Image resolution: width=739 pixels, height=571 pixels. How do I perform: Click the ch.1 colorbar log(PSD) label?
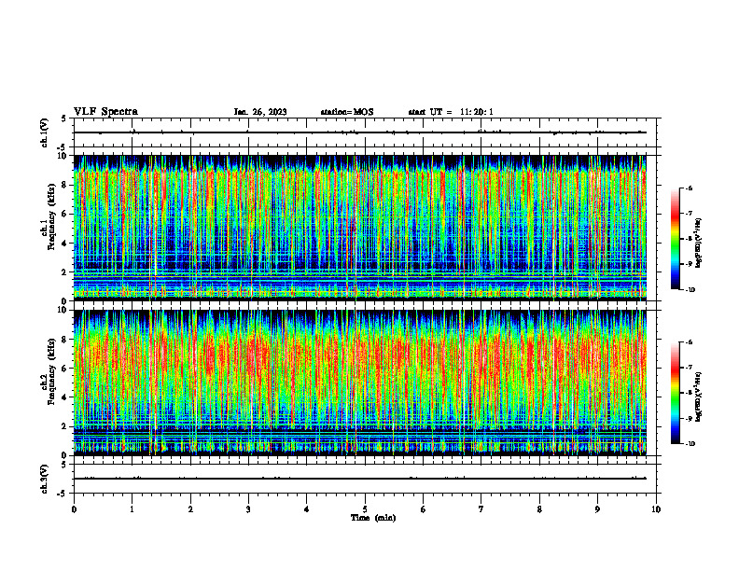699,244
